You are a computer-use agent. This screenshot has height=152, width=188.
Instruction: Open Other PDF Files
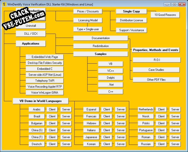[x=156, y=80]
